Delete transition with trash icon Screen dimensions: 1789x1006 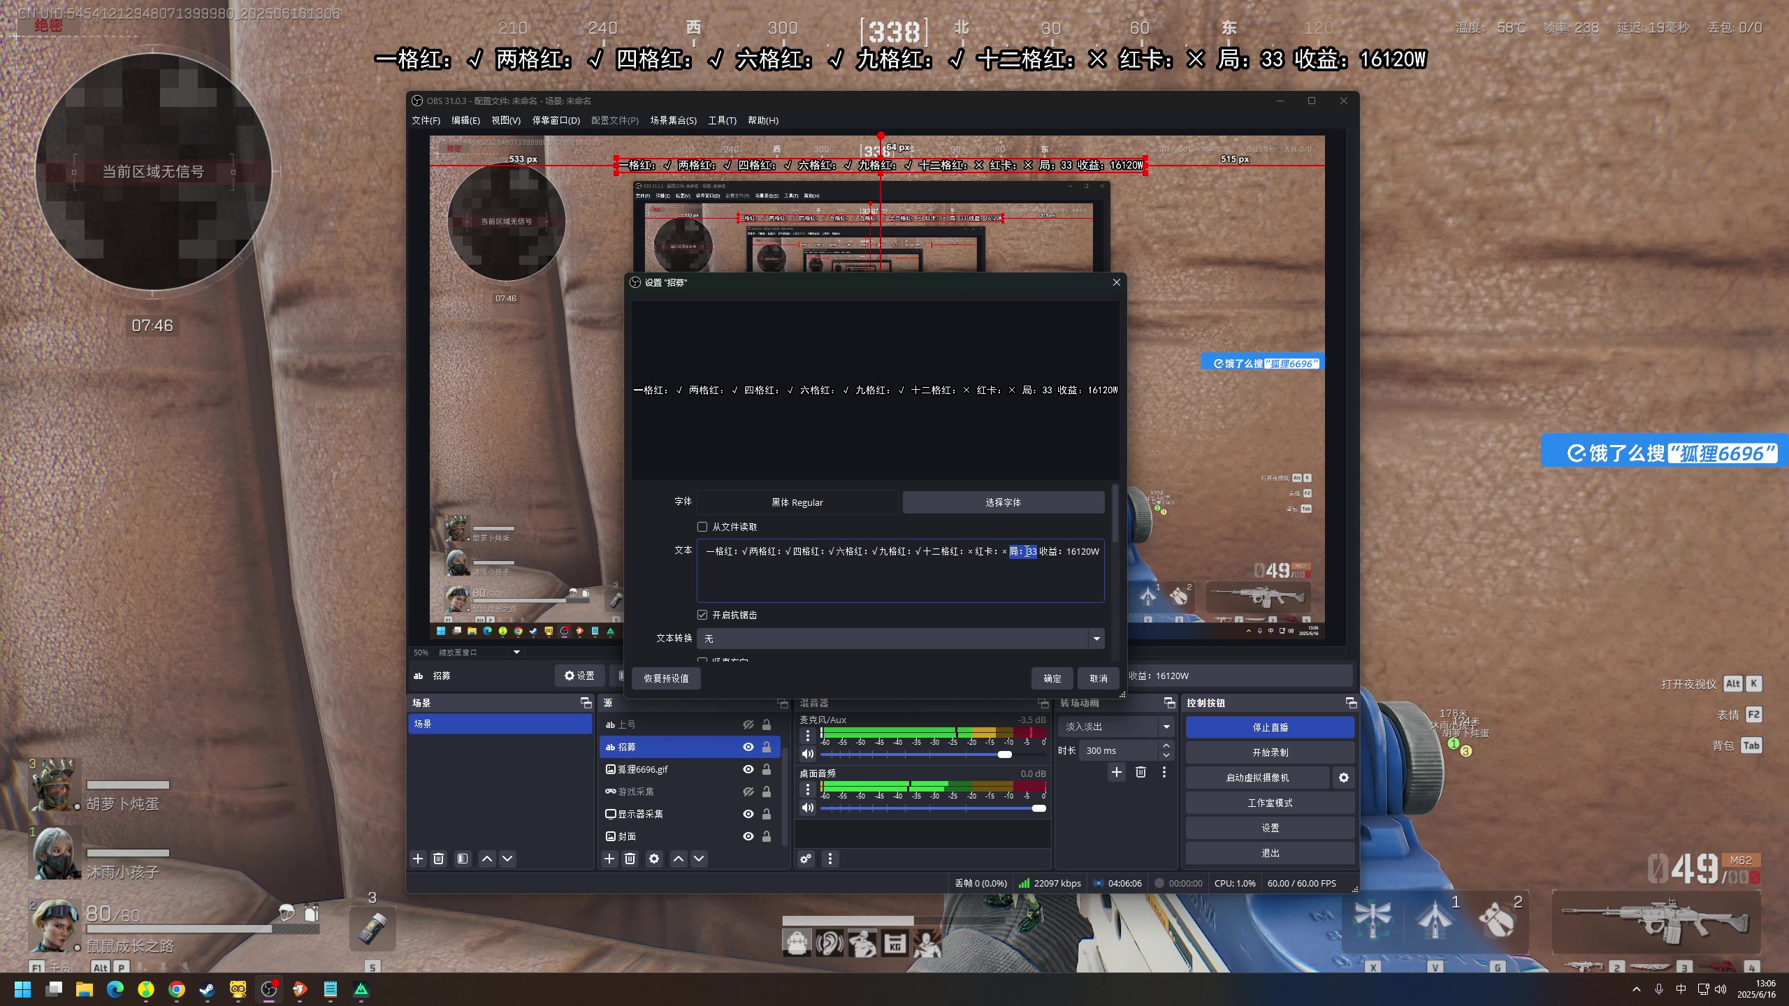point(1140,772)
